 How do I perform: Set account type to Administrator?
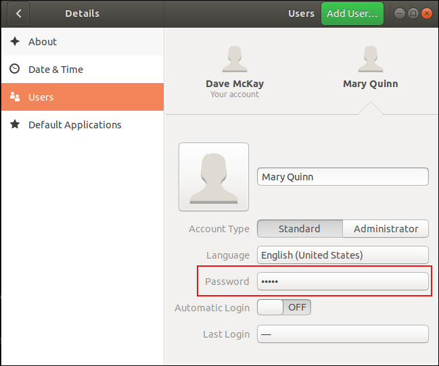coord(386,229)
